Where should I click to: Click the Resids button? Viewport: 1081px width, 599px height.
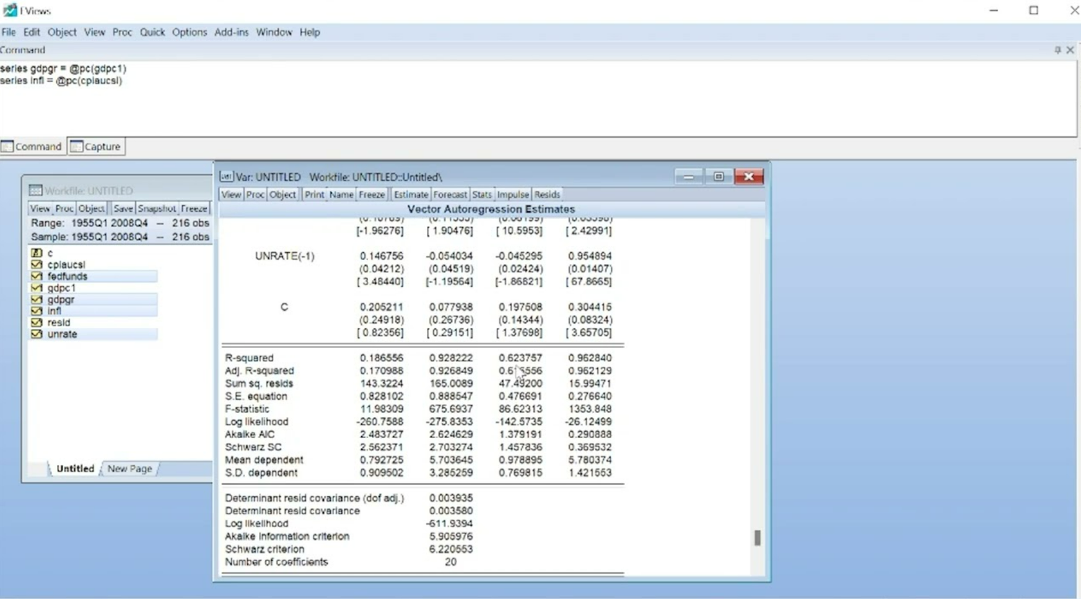[547, 195]
